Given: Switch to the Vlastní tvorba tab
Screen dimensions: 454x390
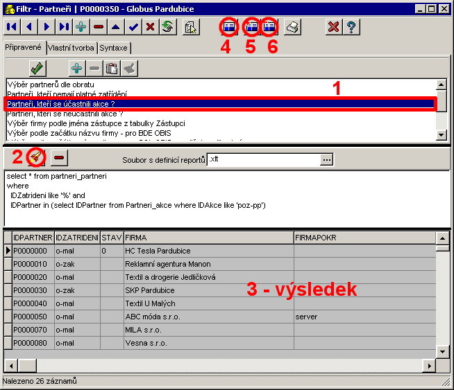Looking at the screenshot, I should [x=72, y=48].
